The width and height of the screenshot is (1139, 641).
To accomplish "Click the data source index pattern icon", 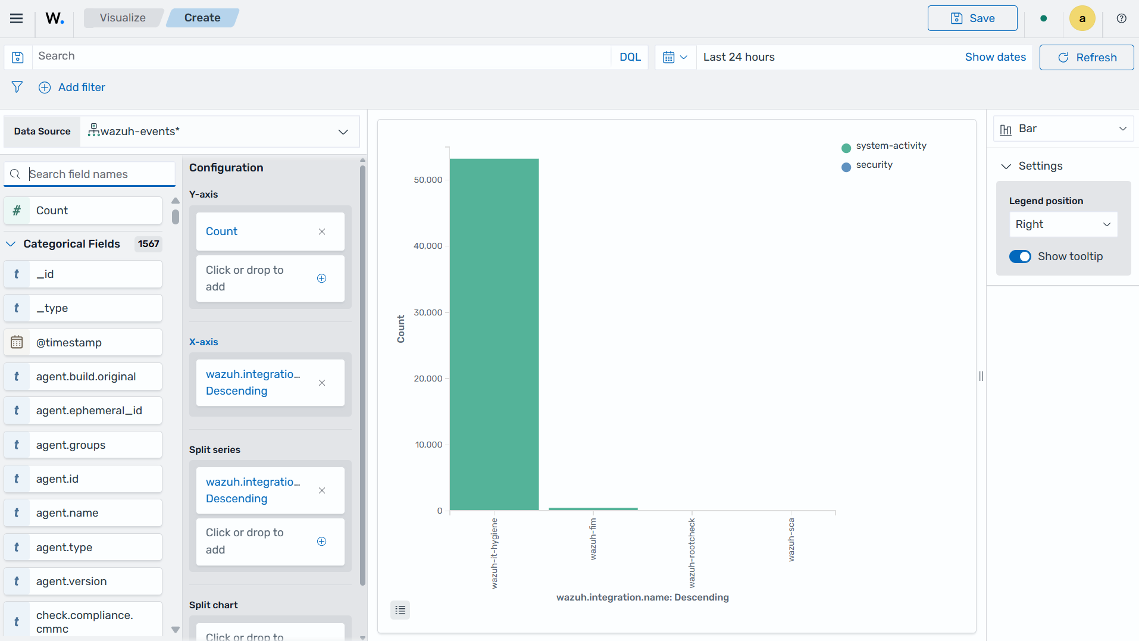I will (x=93, y=129).
